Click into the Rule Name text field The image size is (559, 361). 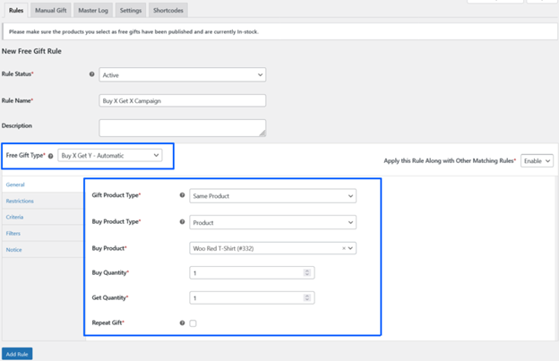[183, 101]
